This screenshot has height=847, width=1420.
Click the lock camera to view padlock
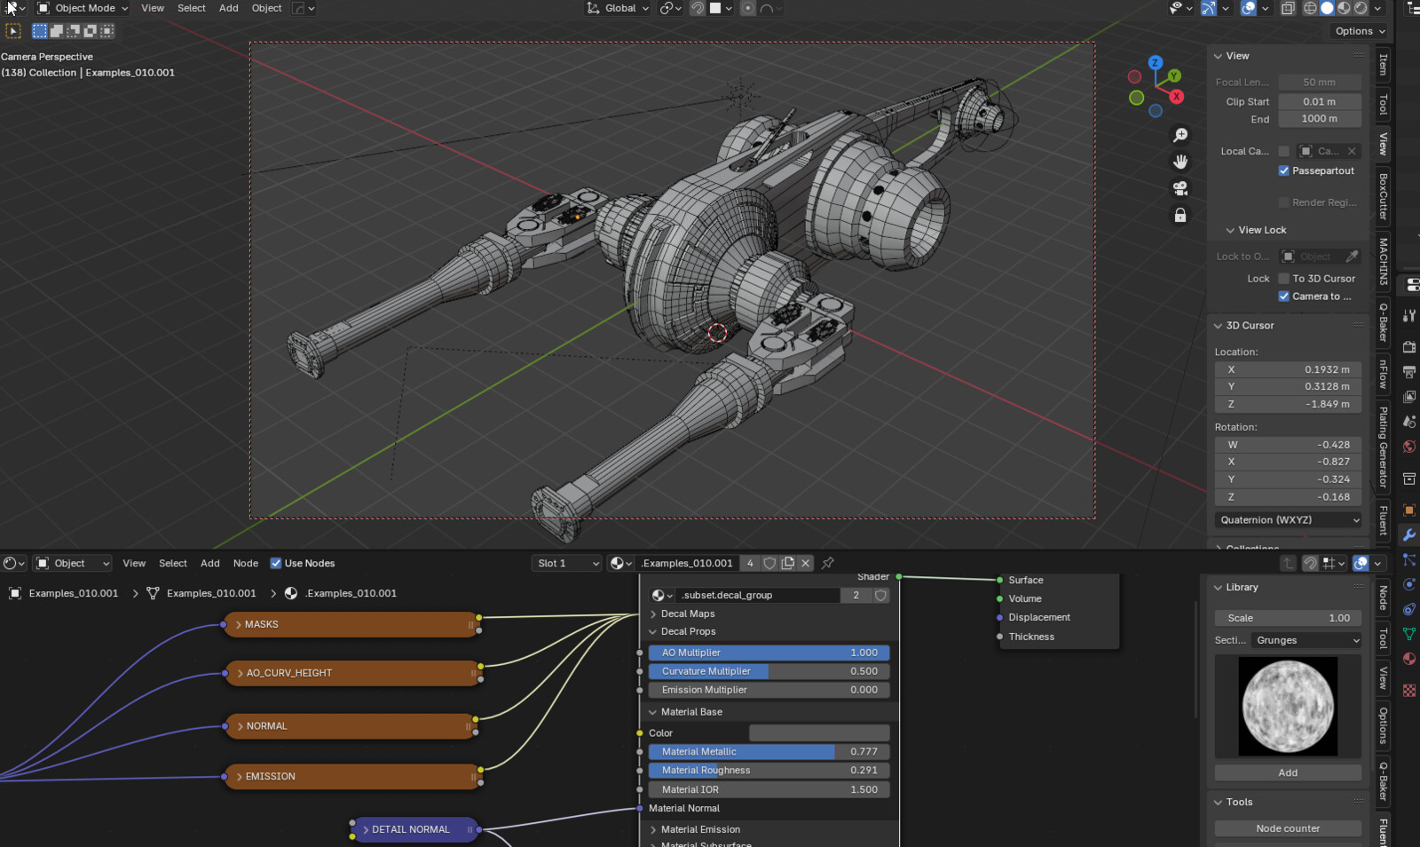pos(1180,215)
